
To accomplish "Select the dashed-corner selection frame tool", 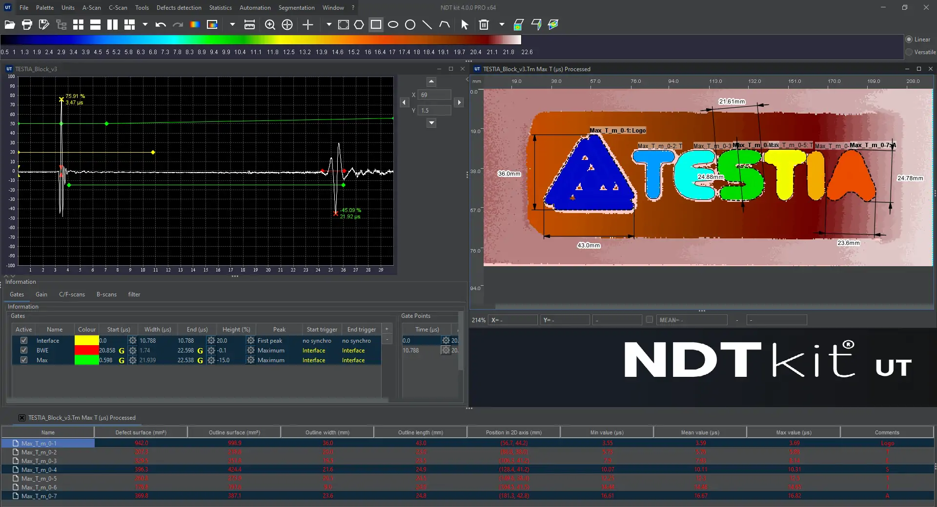I will tap(344, 25).
